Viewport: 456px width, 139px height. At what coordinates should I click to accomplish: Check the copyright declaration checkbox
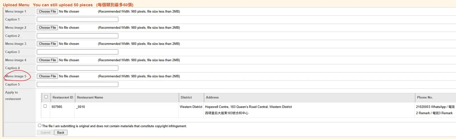pyautogui.click(x=40, y=125)
